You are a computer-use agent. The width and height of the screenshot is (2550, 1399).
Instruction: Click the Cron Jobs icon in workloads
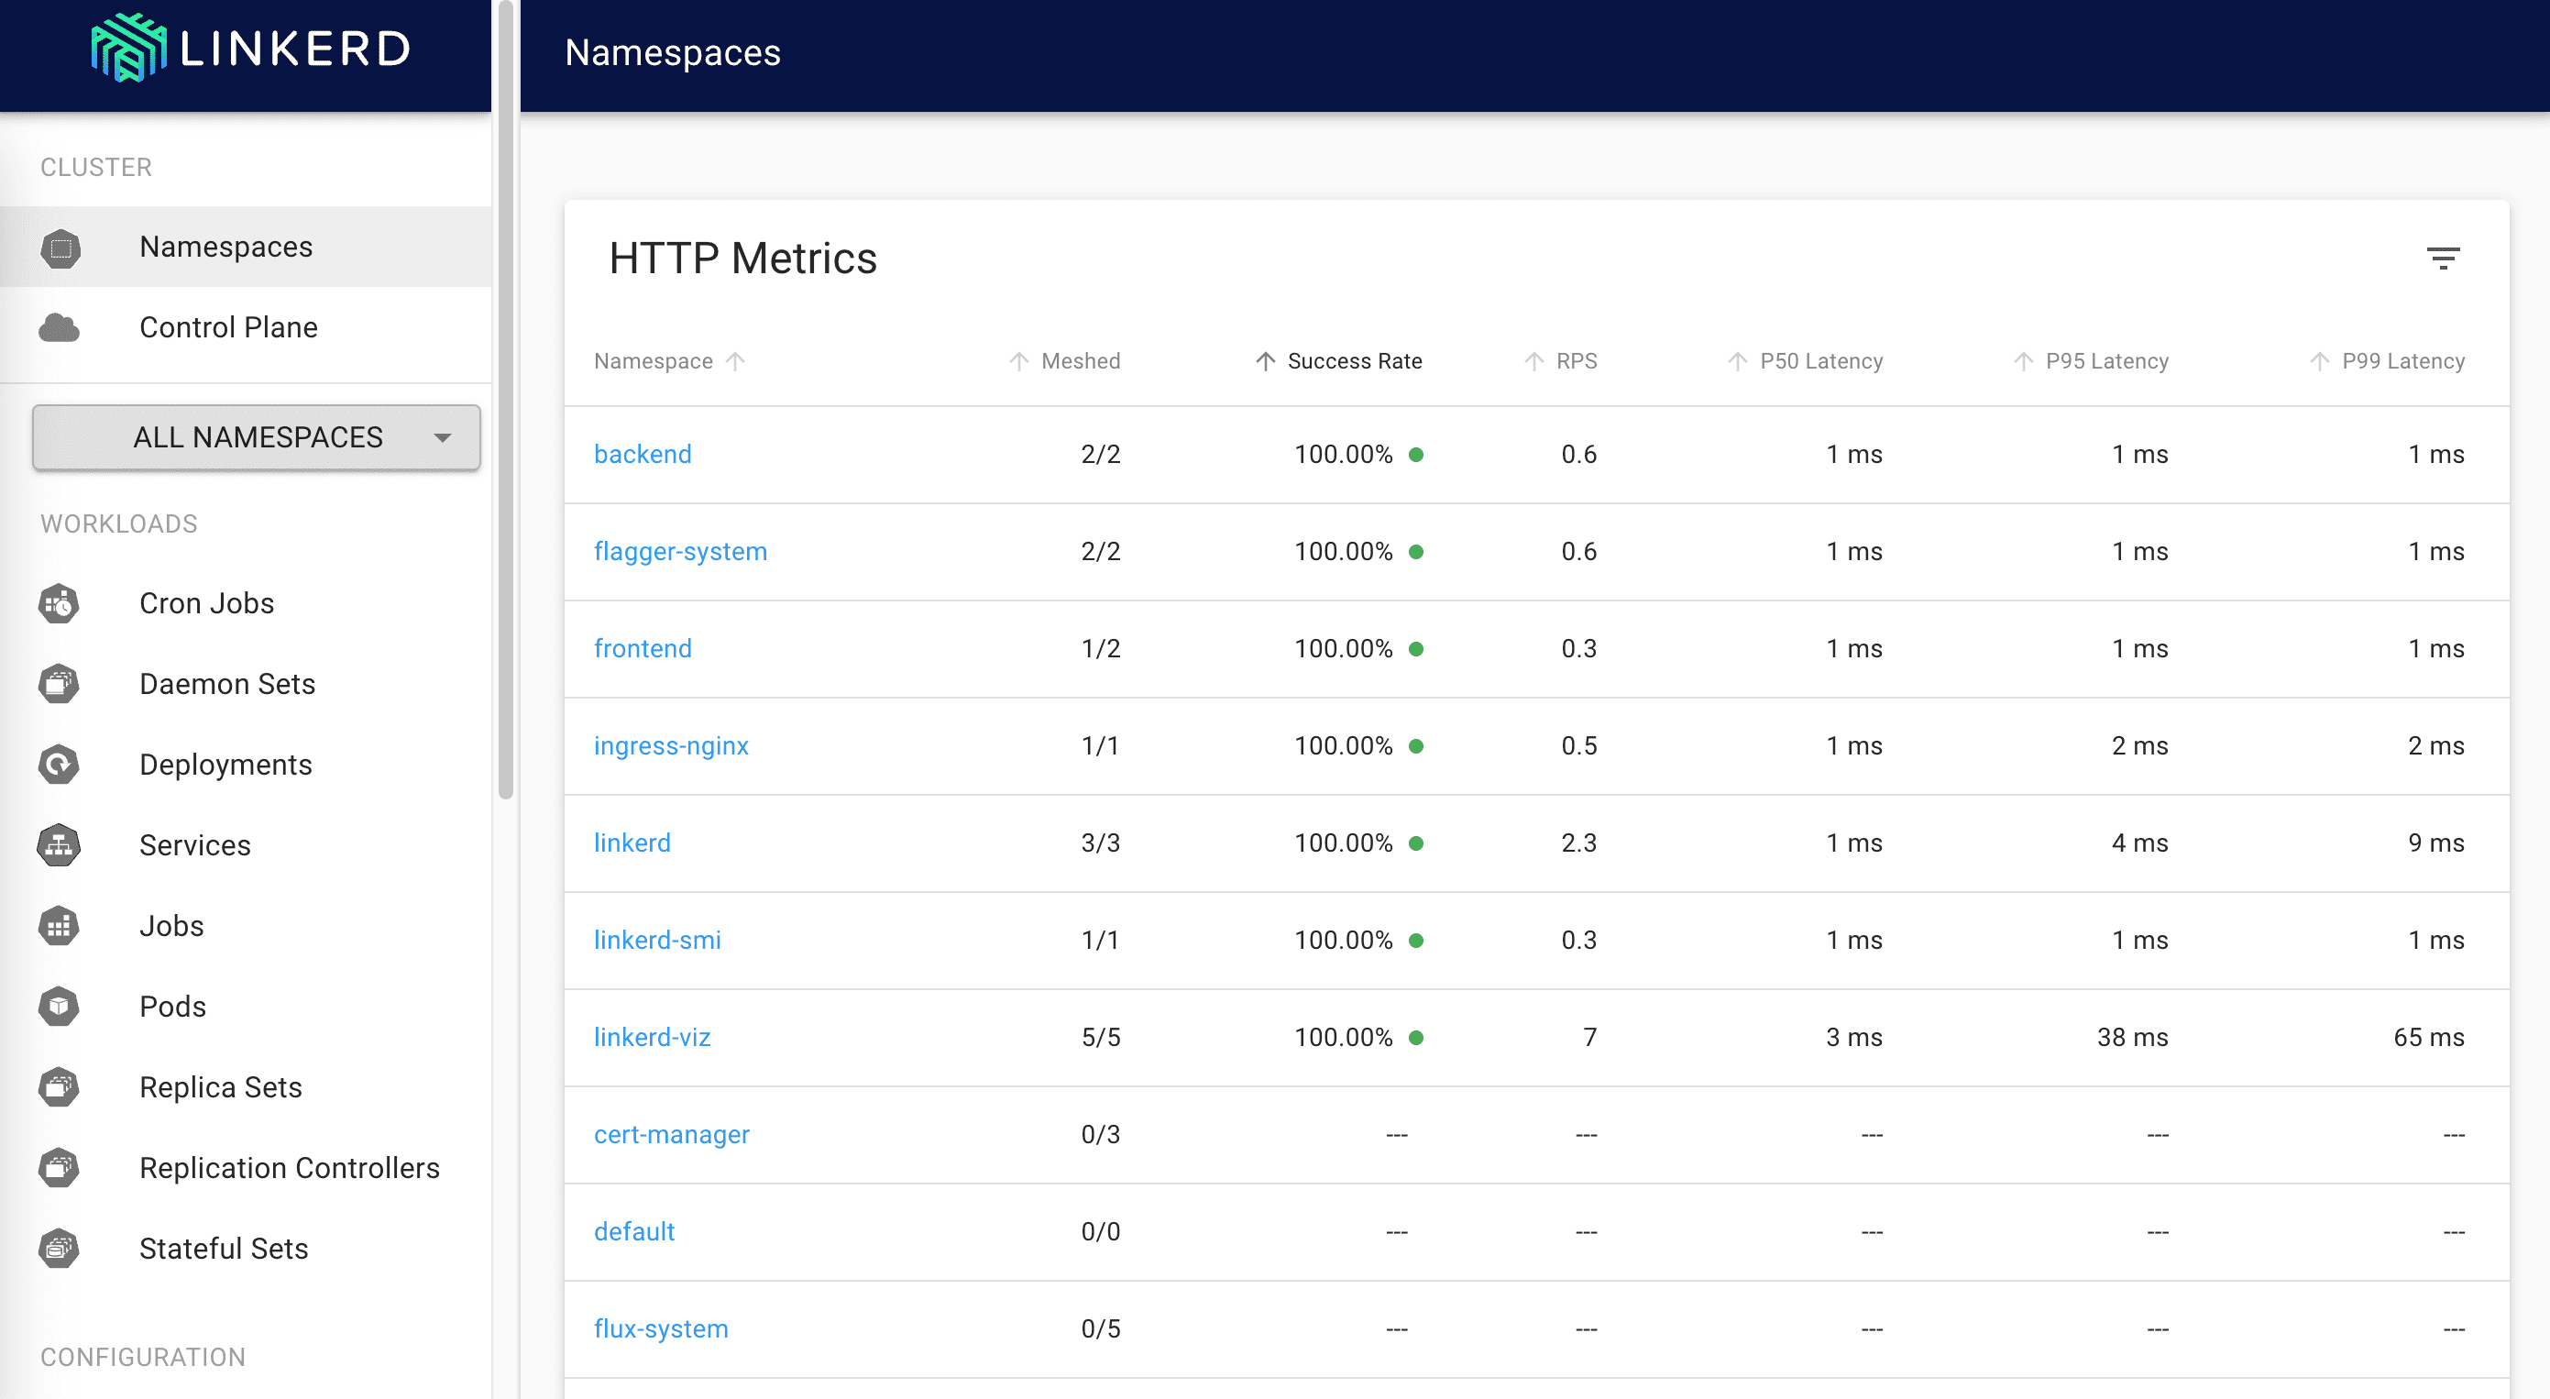click(60, 603)
